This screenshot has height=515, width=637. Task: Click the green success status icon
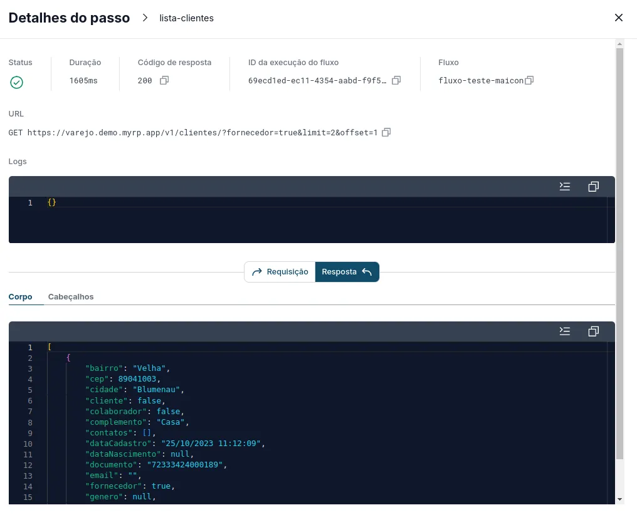click(x=17, y=82)
